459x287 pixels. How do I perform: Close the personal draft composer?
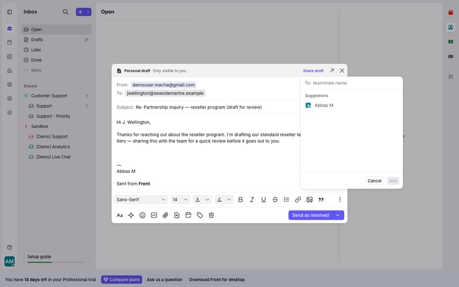click(x=342, y=70)
